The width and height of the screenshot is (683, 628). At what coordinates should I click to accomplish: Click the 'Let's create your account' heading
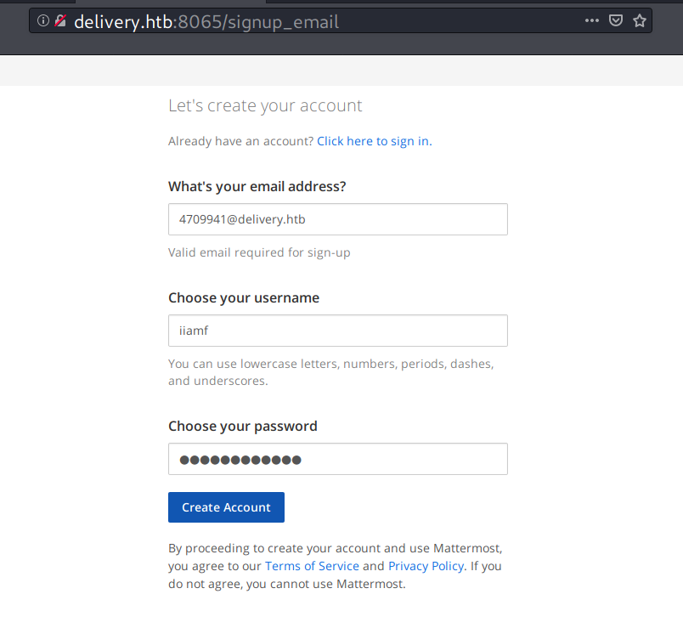pos(265,106)
